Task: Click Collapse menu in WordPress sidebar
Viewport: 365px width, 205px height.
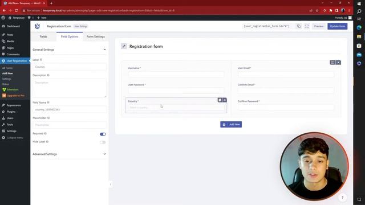Action: pos(13,138)
